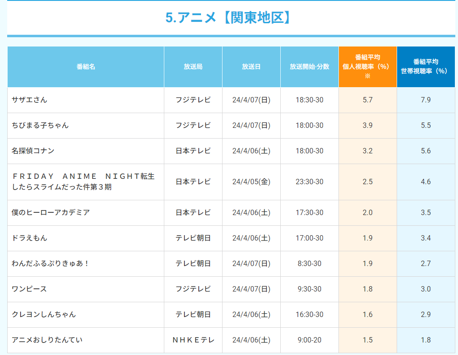Screen dimensions: 458x355
Task: Click the クレヨンしんちゃん program name
Action: coord(44,314)
